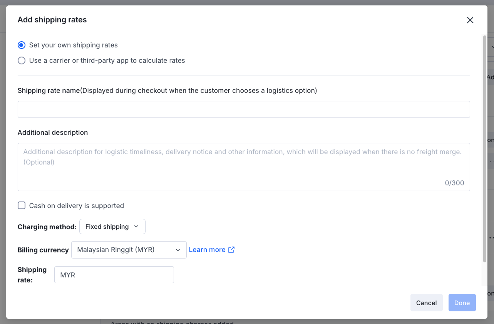Click the chevron arrow in the Malaysian Ringgit selector
The height and width of the screenshot is (324, 494).
(178, 250)
